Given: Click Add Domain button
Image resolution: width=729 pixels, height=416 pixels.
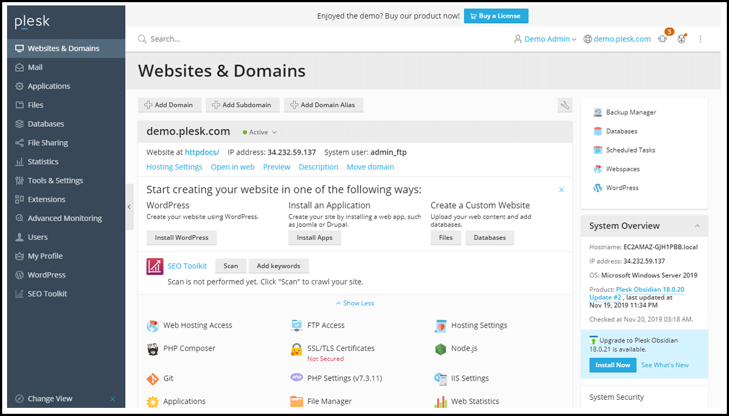Looking at the screenshot, I should point(170,105).
